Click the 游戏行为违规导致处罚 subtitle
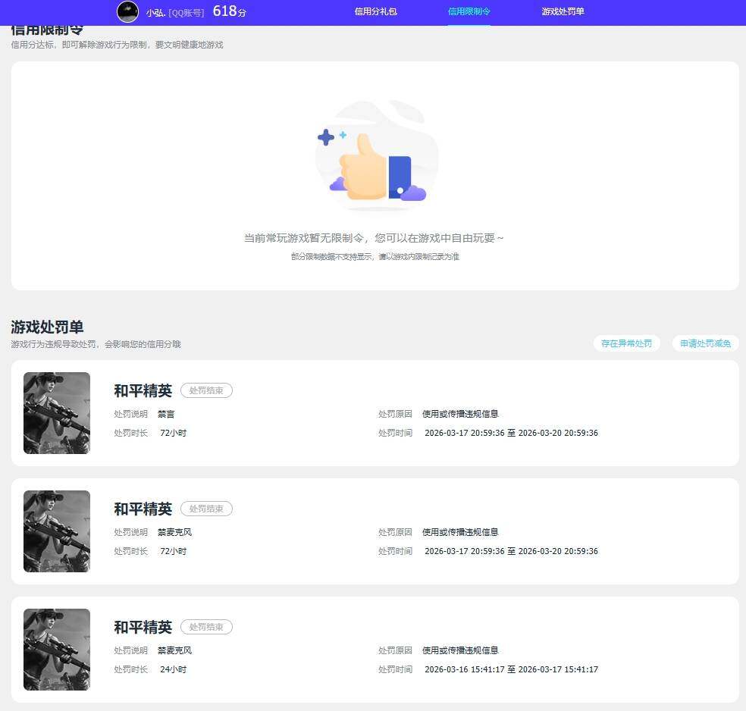The image size is (746, 711). tap(96, 344)
